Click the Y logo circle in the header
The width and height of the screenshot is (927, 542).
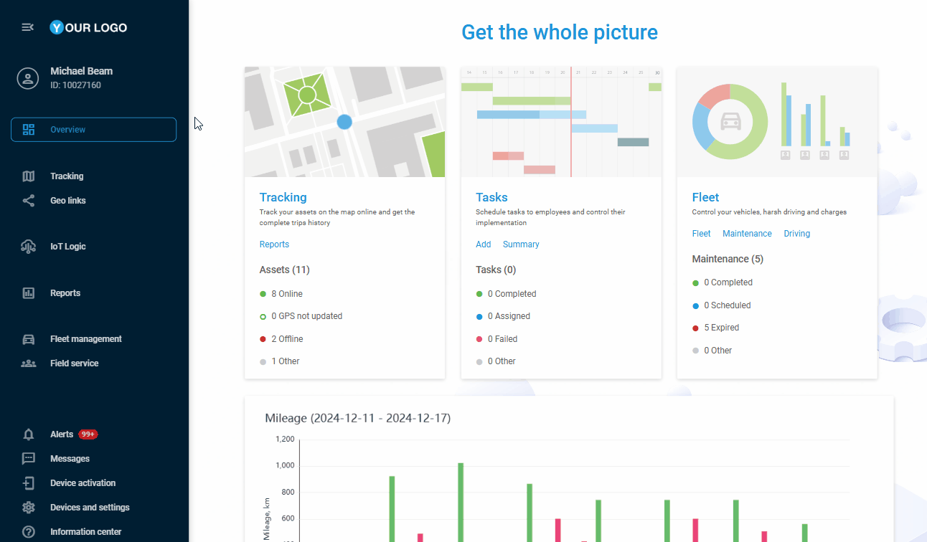click(x=57, y=27)
